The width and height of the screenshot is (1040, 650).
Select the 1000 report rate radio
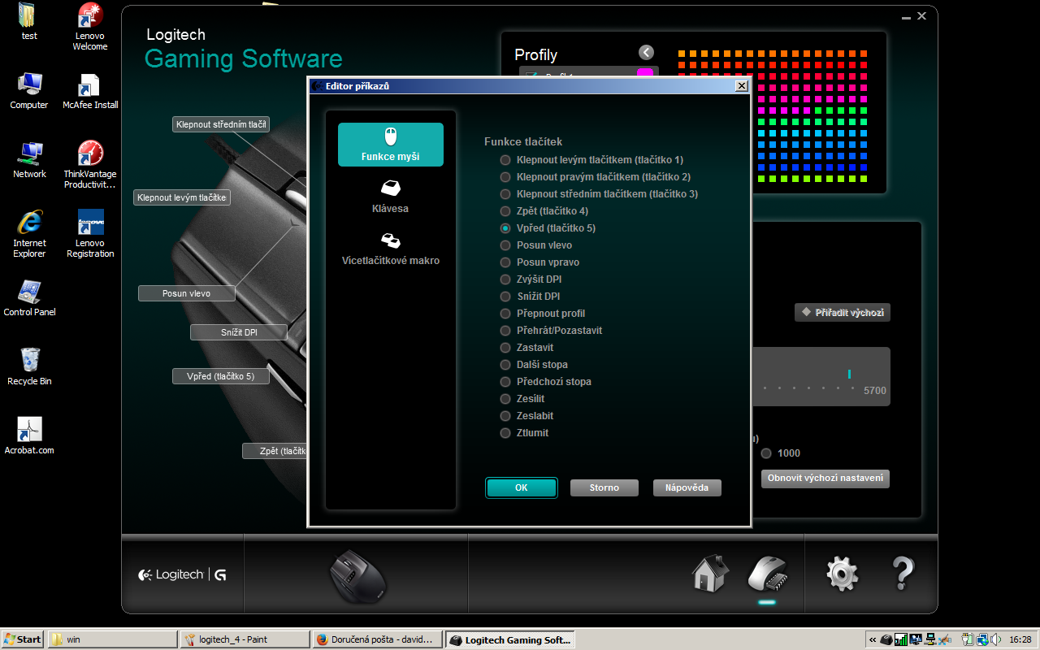point(766,453)
